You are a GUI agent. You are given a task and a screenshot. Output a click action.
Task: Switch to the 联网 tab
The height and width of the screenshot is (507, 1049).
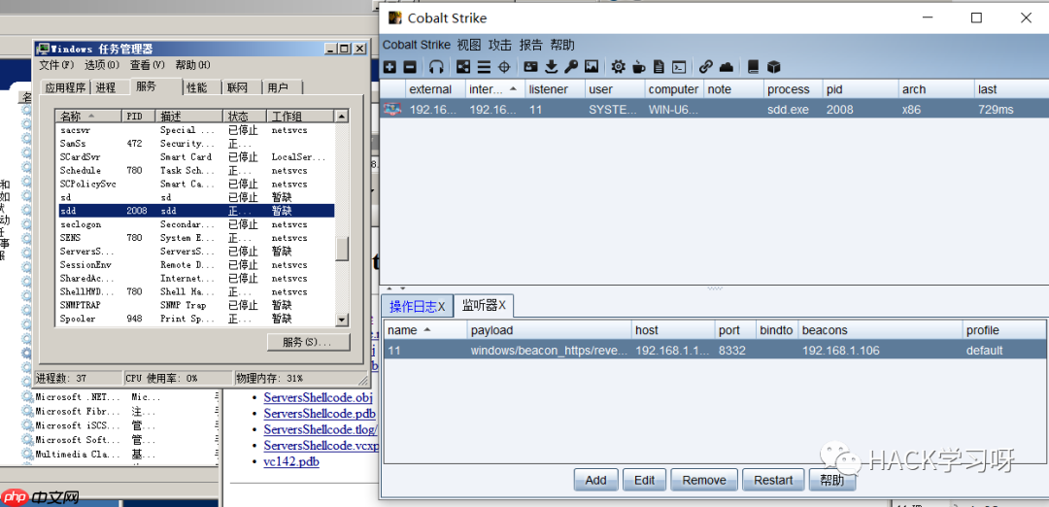coord(238,87)
